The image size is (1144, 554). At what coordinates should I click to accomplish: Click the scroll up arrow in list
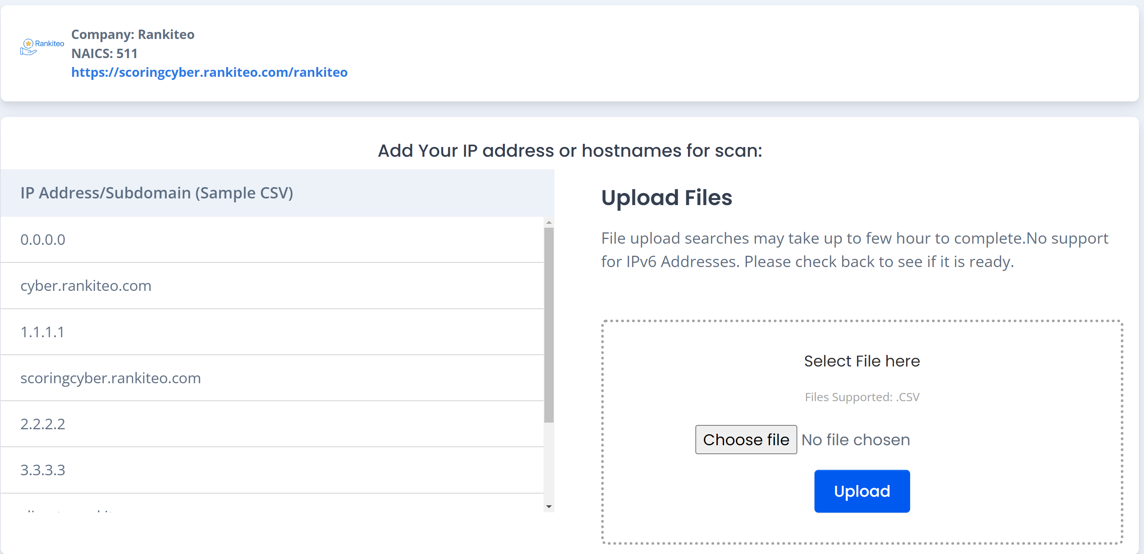pyautogui.click(x=549, y=222)
